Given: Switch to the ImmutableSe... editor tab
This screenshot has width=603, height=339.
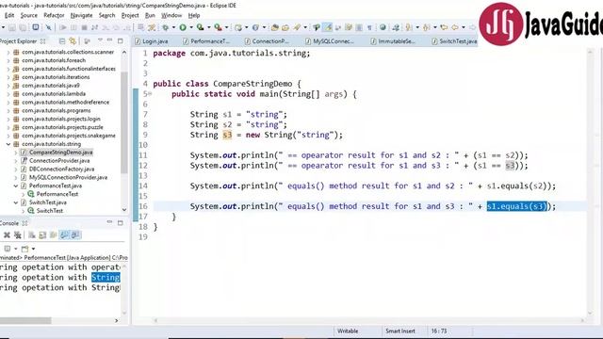Looking at the screenshot, I should pyautogui.click(x=393, y=41).
